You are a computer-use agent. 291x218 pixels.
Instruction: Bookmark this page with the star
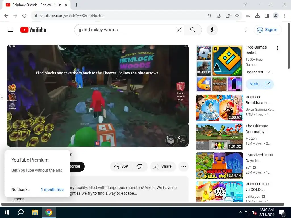(x=237, y=16)
